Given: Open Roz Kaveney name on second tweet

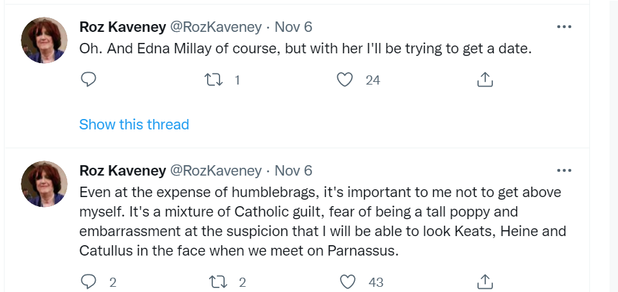Looking at the screenshot, I should coord(122,170).
